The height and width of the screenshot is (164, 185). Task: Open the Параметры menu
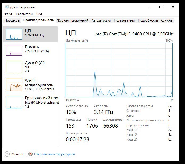coord(24,14)
